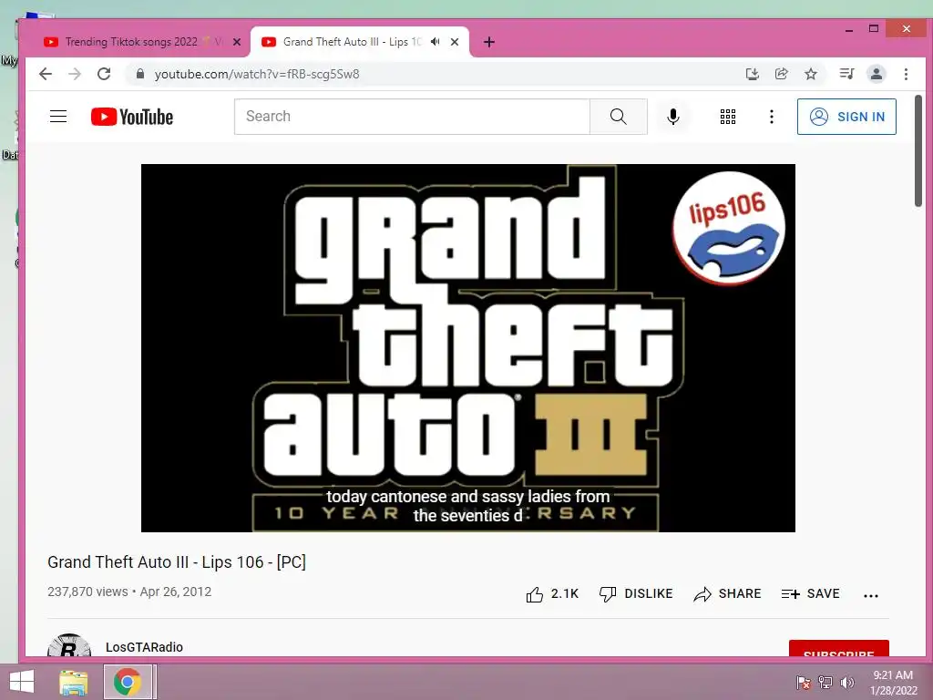Click the 237,870 views text
The width and height of the screenshot is (933, 700).
click(x=87, y=592)
